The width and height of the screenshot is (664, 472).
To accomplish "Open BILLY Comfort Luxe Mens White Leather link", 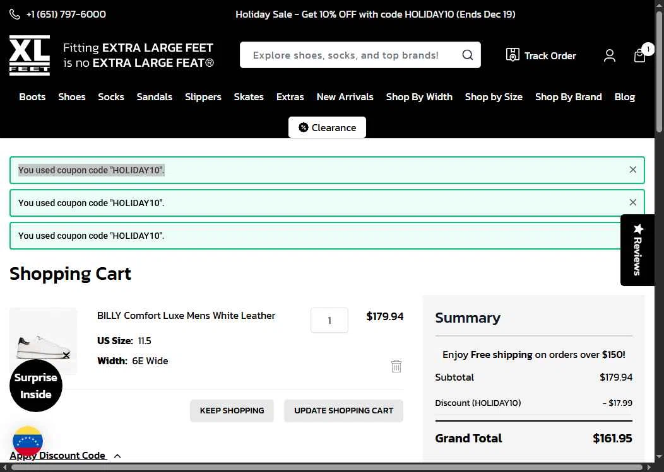I will [186, 316].
